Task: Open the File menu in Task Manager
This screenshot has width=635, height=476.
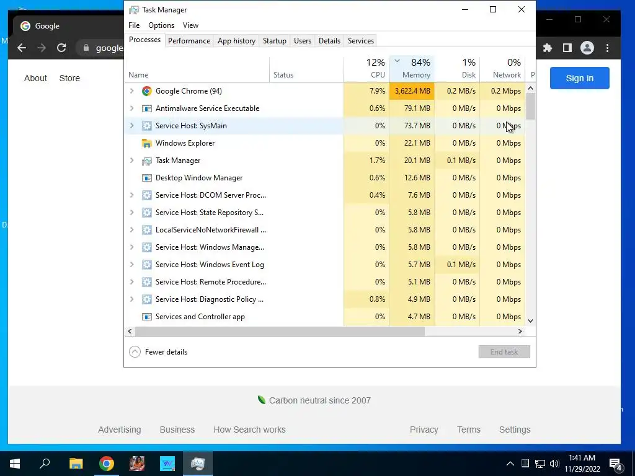Action: pyautogui.click(x=134, y=25)
